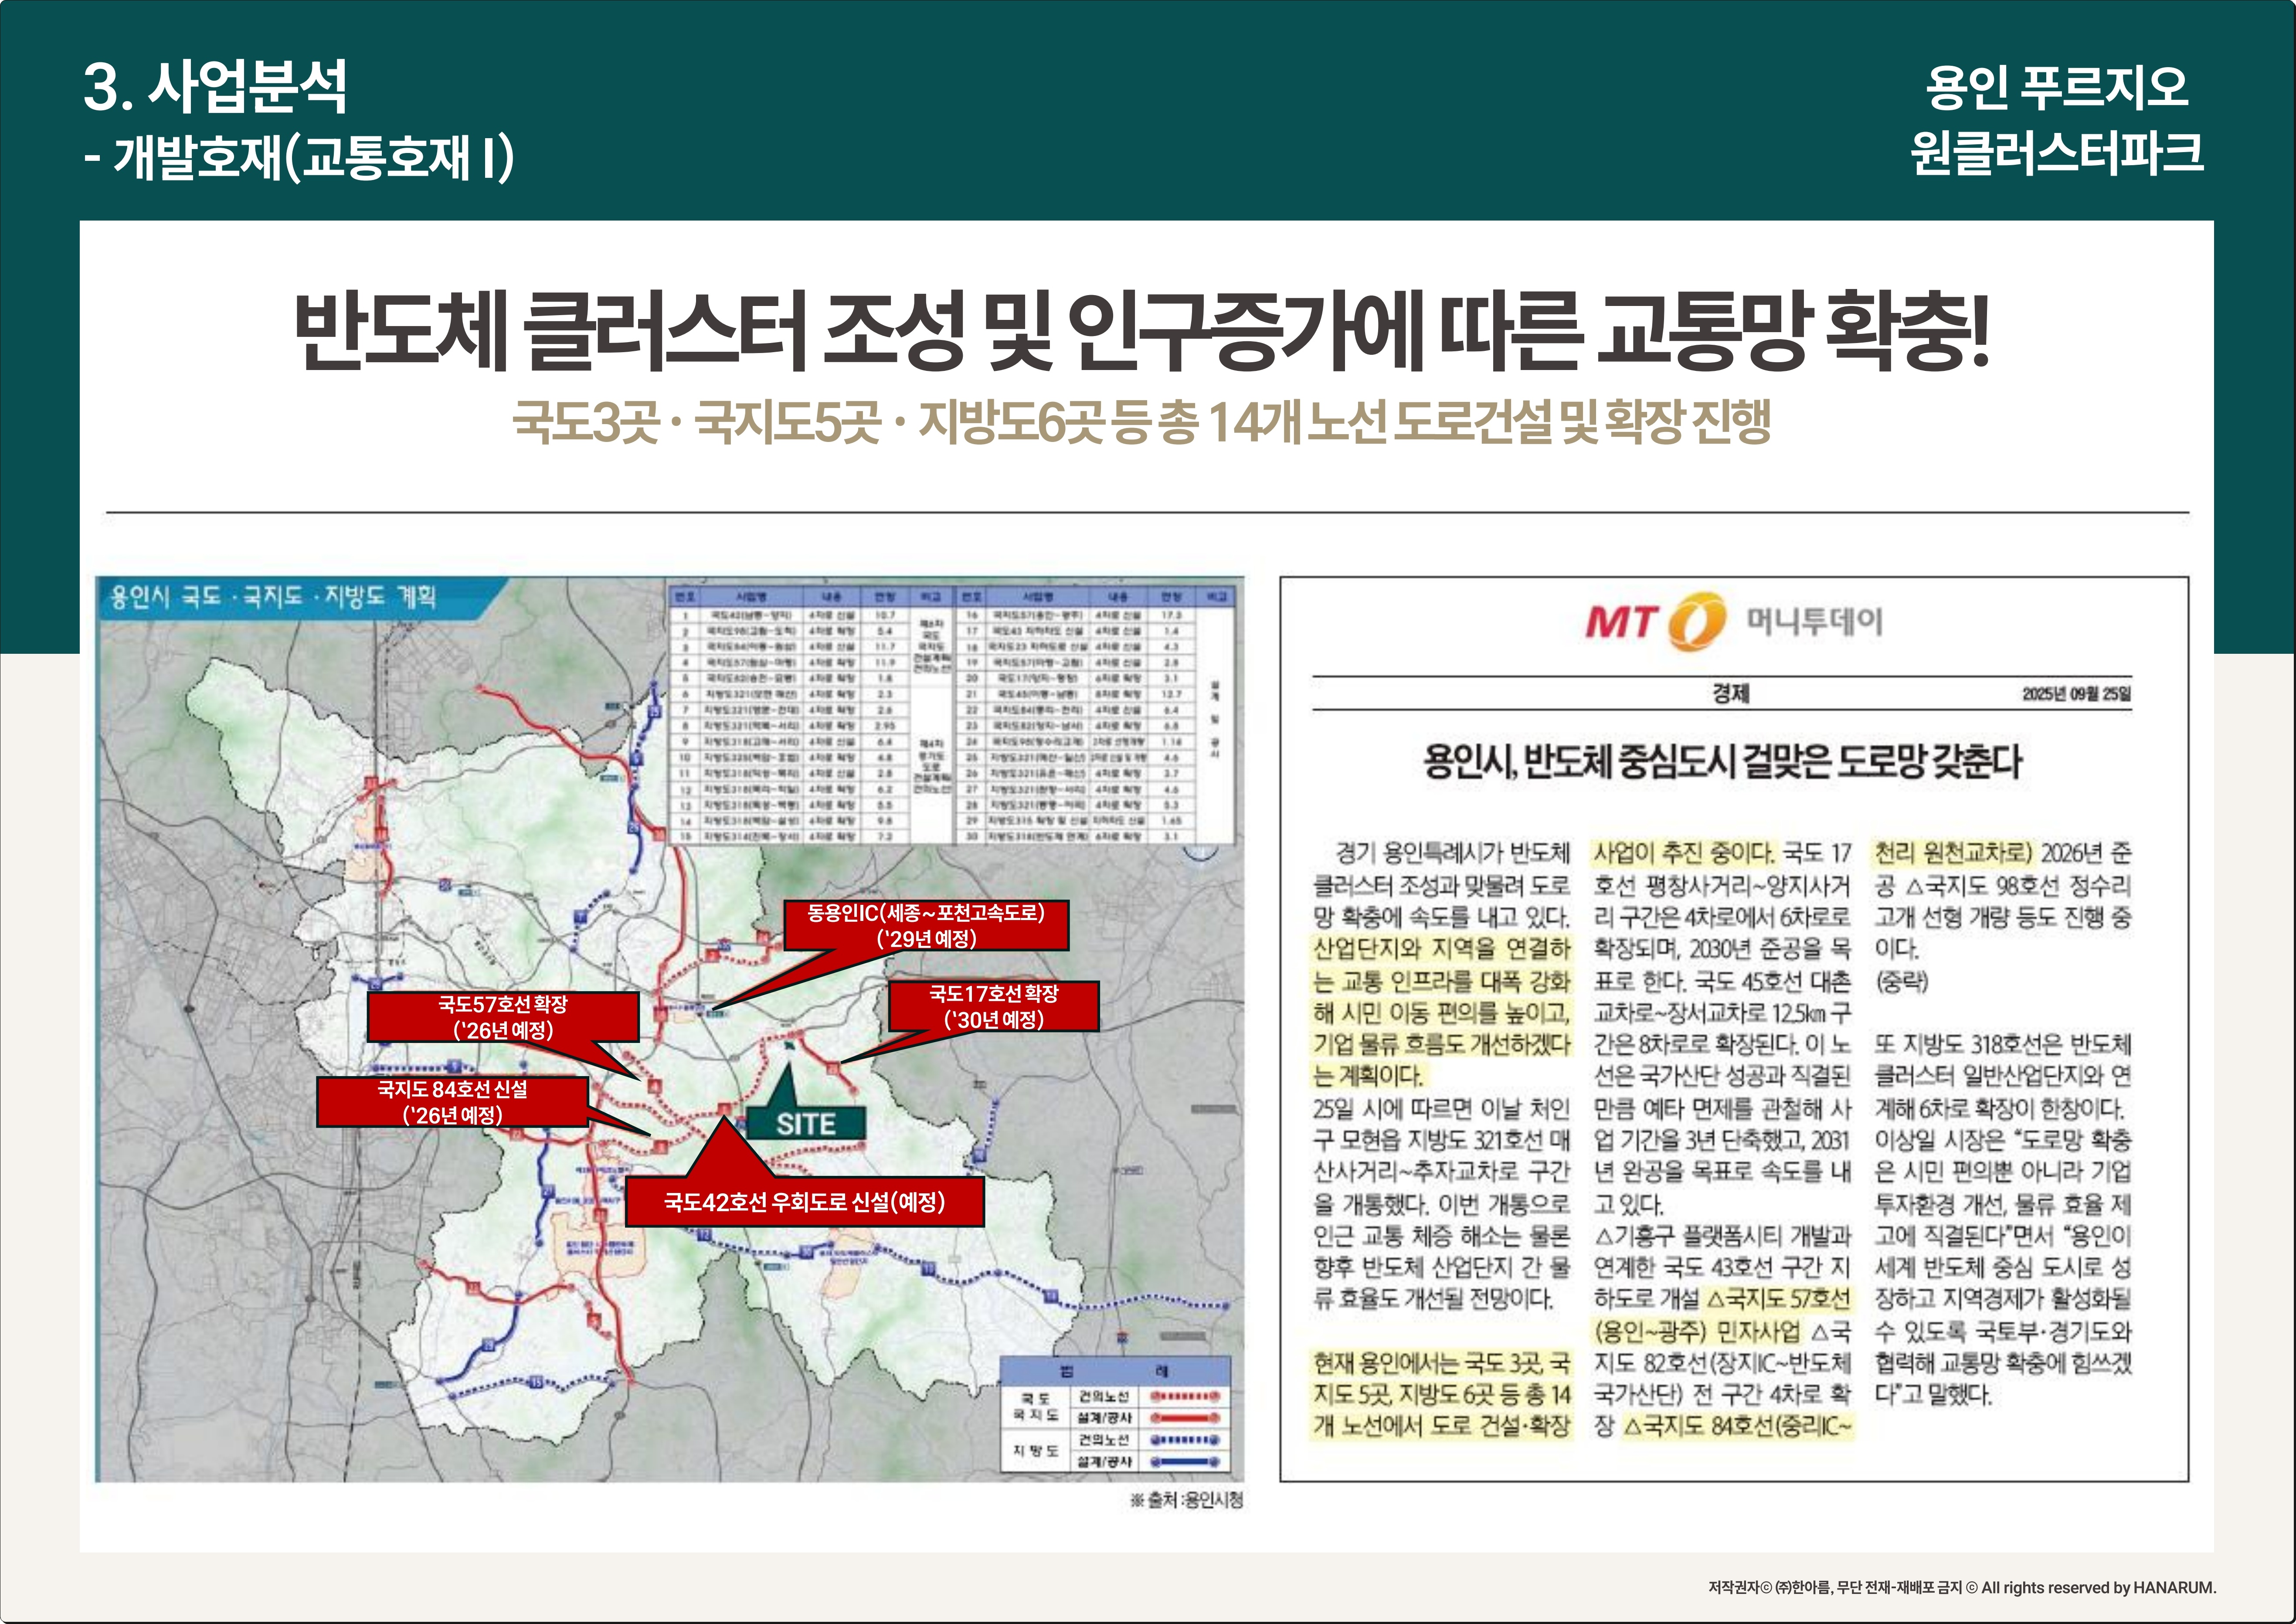The width and height of the screenshot is (2296, 1624).
Task: Click the article date 2025년 09월 25일
Action: tap(2076, 694)
